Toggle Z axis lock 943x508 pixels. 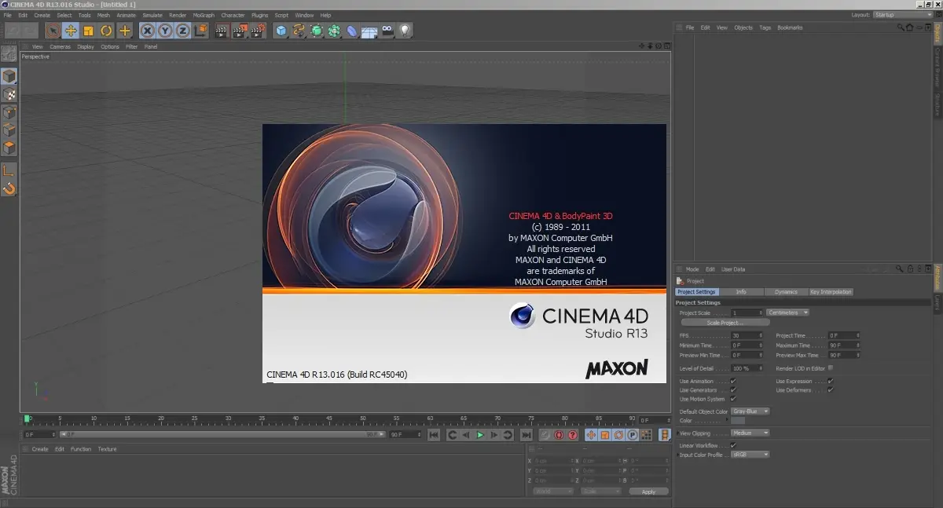(x=183, y=31)
